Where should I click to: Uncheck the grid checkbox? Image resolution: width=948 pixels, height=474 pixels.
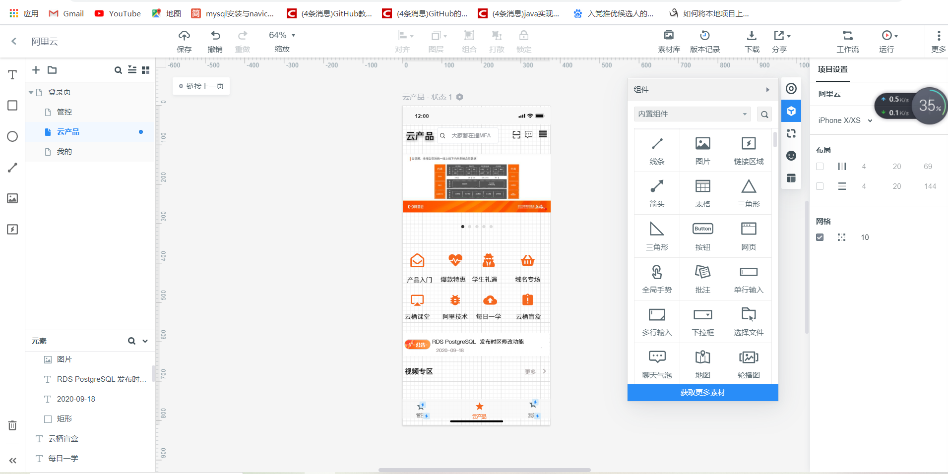(x=820, y=237)
